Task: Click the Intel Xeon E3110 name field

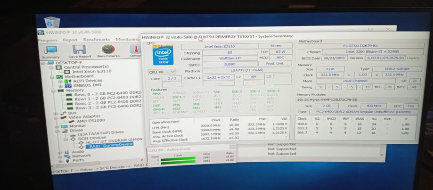Action: click(220, 46)
